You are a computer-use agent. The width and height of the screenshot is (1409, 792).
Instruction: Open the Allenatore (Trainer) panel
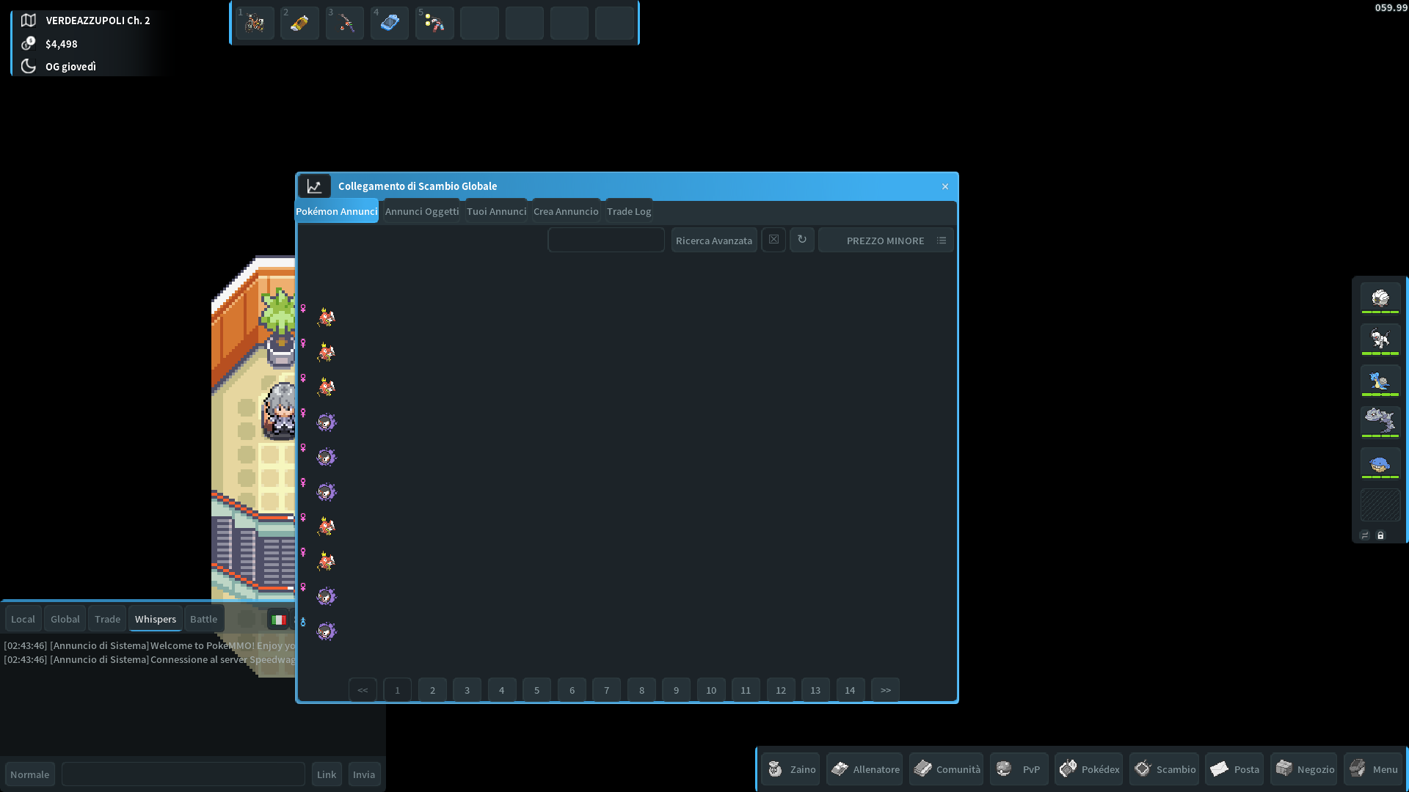tap(864, 769)
